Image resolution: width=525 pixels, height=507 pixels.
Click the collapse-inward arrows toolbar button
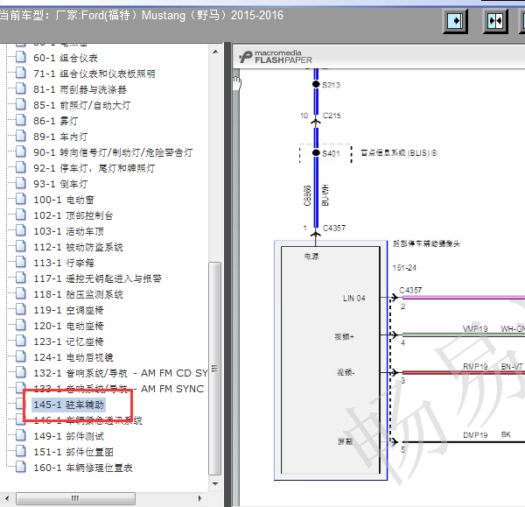click(495, 21)
